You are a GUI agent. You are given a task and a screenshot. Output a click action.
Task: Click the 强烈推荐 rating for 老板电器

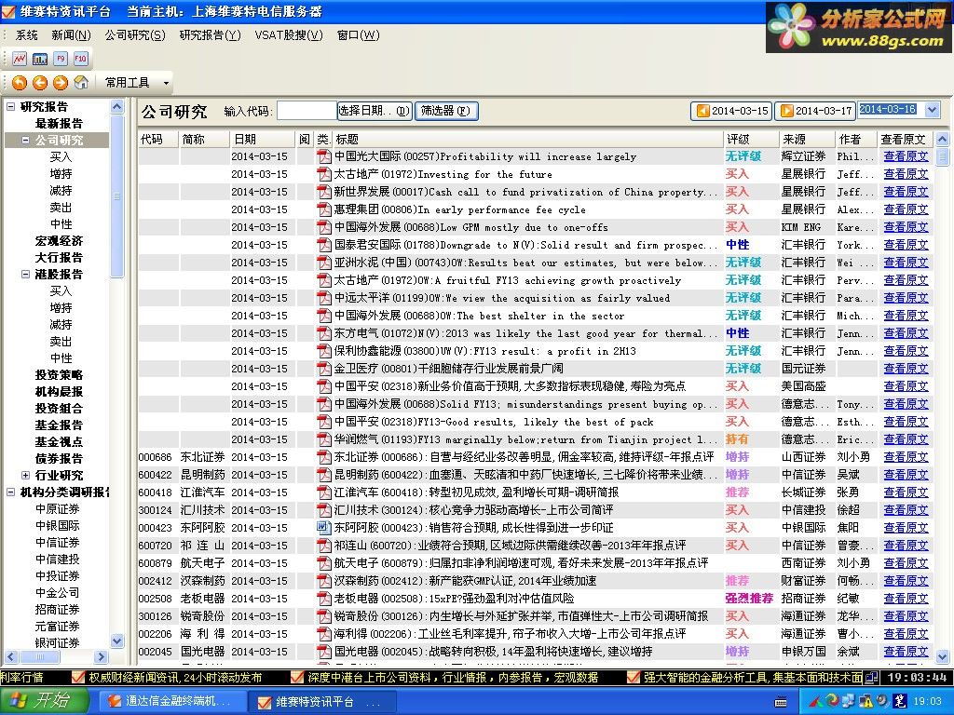pos(749,599)
